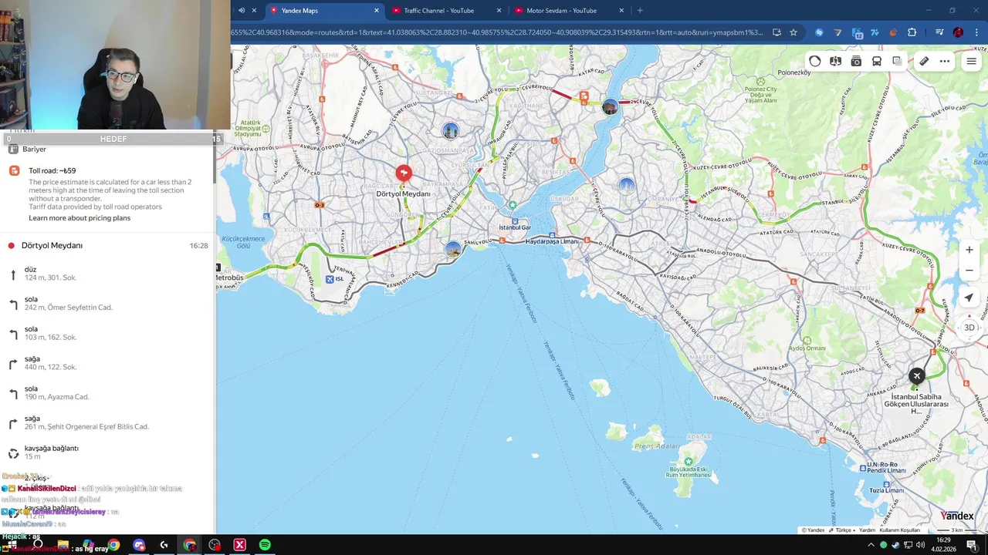Open the three-dots more options menu

click(945, 62)
